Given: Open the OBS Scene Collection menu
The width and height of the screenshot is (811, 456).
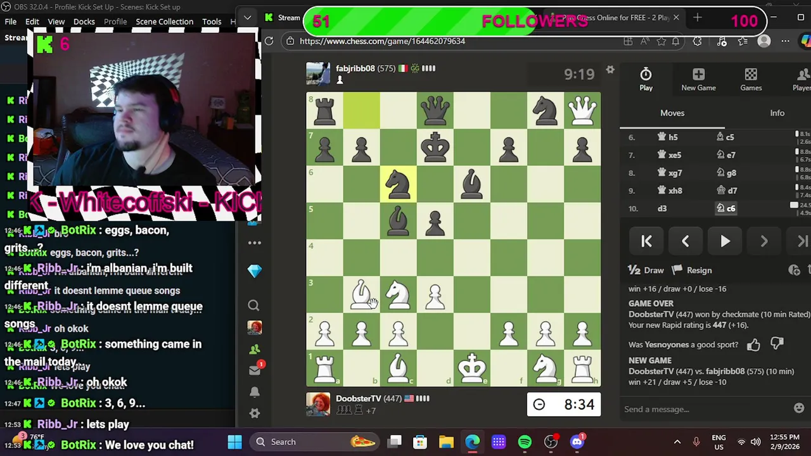Looking at the screenshot, I should 164,22.
